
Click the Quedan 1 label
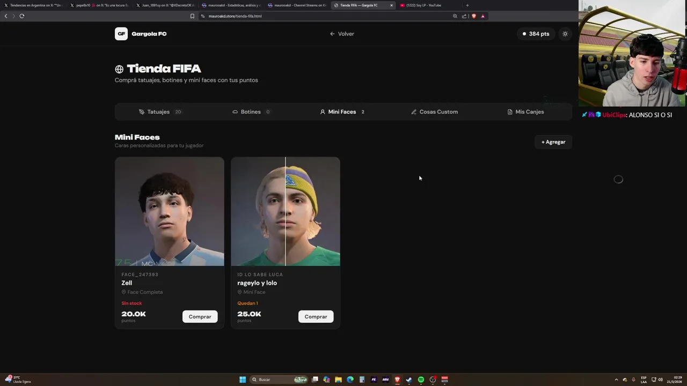pyautogui.click(x=247, y=303)
